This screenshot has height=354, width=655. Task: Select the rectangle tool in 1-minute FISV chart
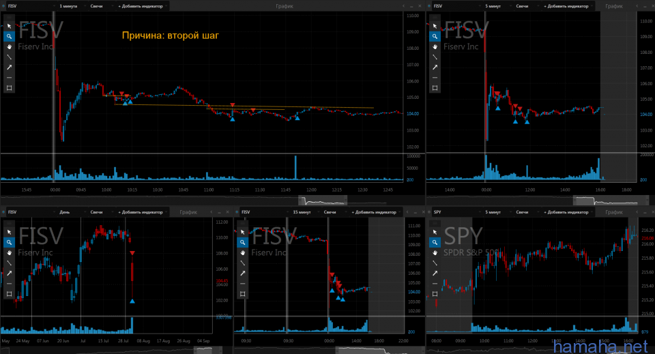(9, 88)
